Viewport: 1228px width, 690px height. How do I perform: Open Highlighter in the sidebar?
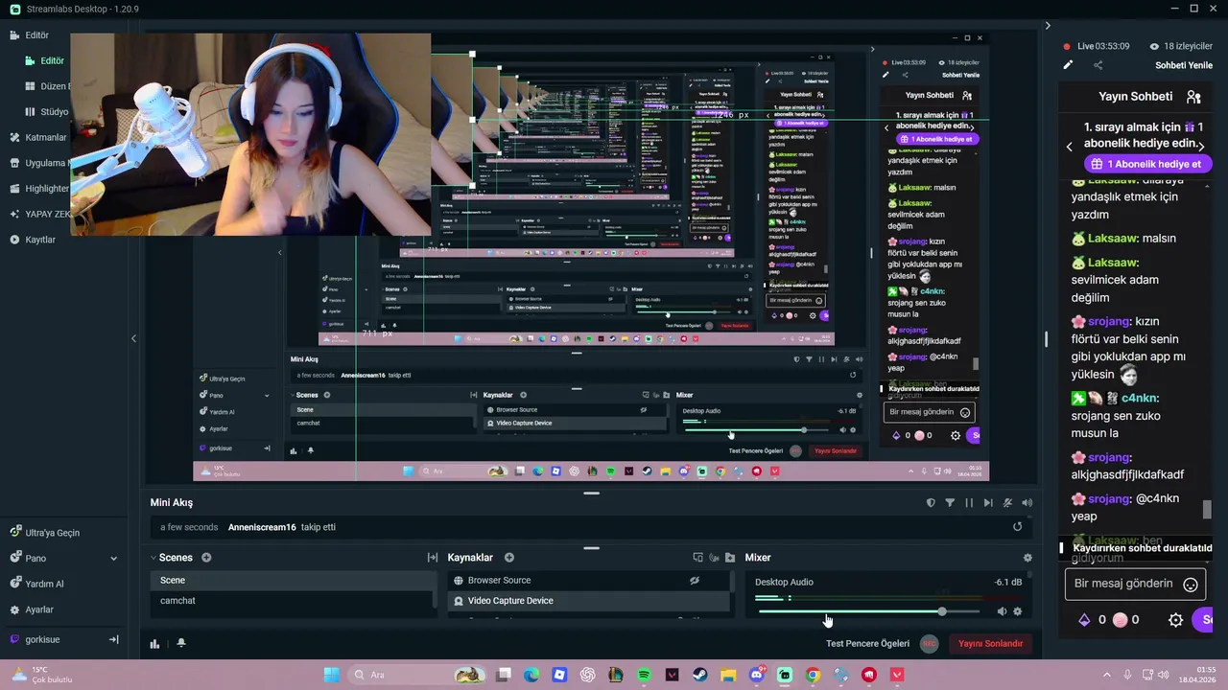click(x=38, y=189)
